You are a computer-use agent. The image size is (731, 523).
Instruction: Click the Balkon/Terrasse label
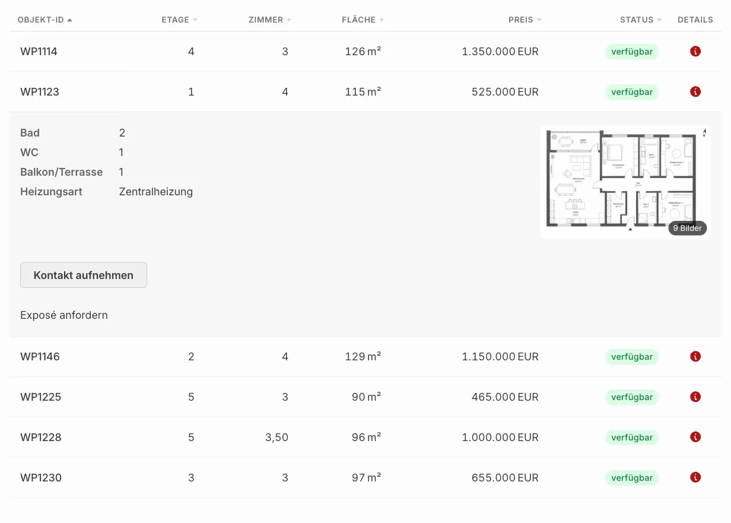click(x=62, y=172)
